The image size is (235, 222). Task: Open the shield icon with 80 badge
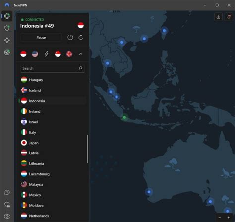click(x=7, y=205)
